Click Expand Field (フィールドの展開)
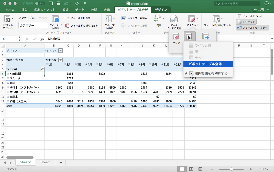The image size is (274, 172). tap(78, 18)
